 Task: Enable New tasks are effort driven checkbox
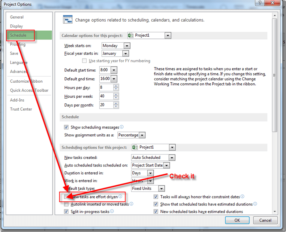click(67, 197)
